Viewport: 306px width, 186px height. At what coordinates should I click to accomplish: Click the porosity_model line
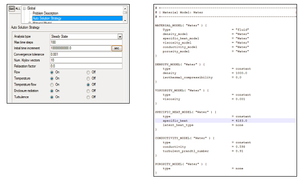[206, 52]
